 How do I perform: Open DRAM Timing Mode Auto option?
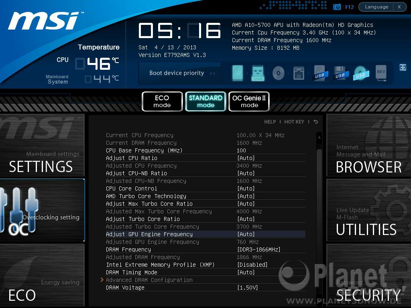click(x=246, y=272)
